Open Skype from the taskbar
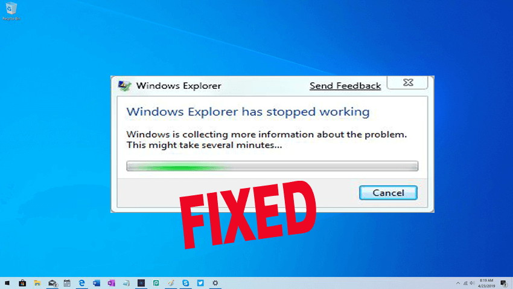The height and width of the screenshot is (289, 513). click(x=185, y=283)
